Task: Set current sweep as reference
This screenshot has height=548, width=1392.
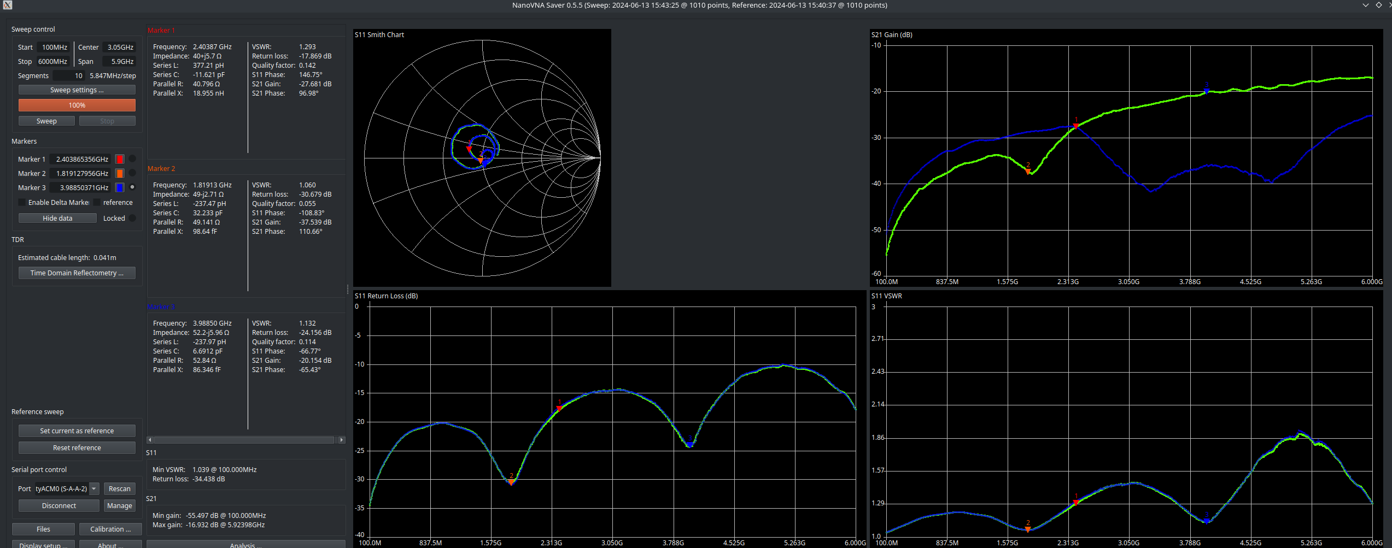Action: pyautogui.click(x=77, y=431)
